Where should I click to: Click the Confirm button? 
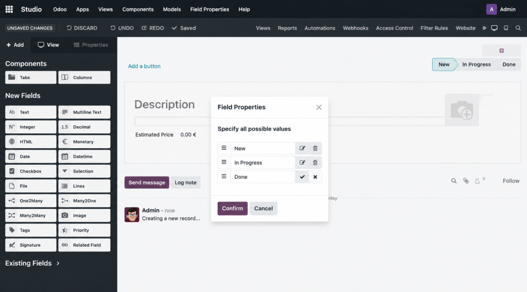tap(232, 208)
